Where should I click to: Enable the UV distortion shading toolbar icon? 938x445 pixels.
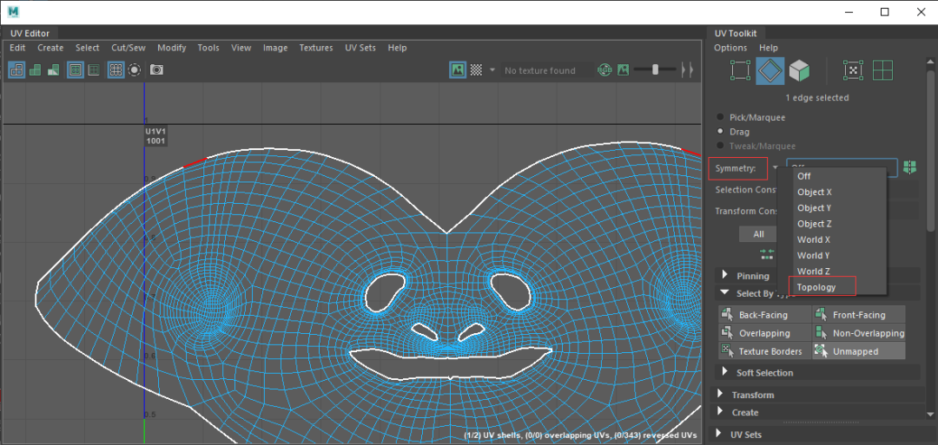[x=54, y=70]
